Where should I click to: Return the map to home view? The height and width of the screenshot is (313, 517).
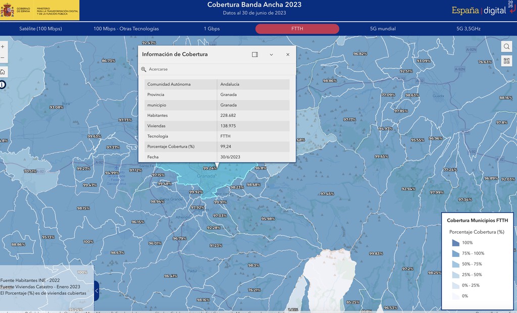click(x=3, y=72)
